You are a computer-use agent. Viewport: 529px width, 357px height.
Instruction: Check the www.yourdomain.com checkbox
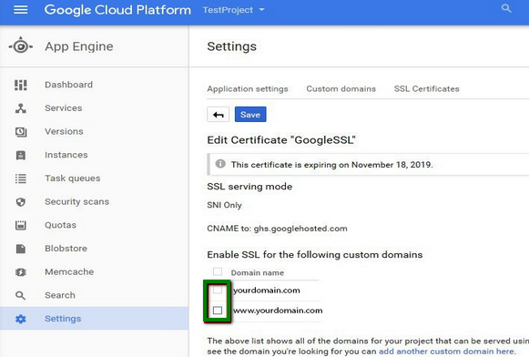(x=218, y=310)
